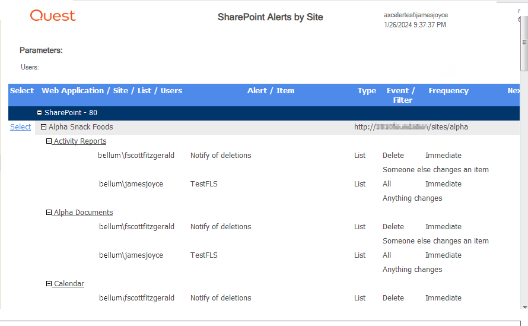This screenshot has height=326, width=528.
Task: Click the Alpha site URL
Action: [x=411, y=127]
